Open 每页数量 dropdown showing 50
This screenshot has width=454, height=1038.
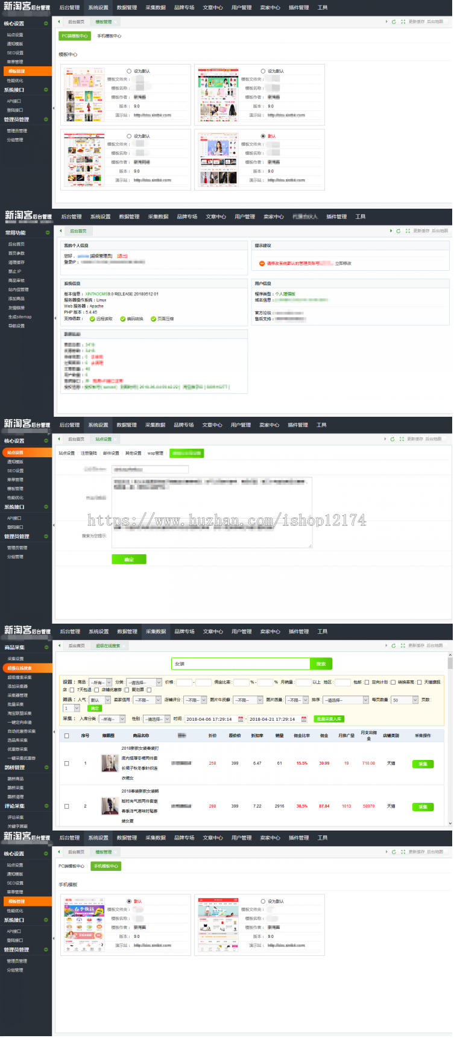click(x=405, y=700)
